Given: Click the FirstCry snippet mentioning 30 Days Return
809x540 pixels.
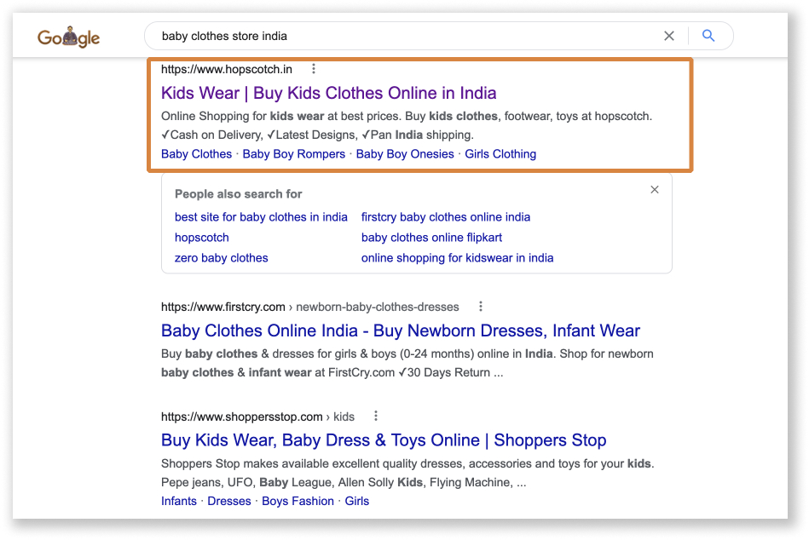Looking at the screenshot, I should [x=407, y=363].
